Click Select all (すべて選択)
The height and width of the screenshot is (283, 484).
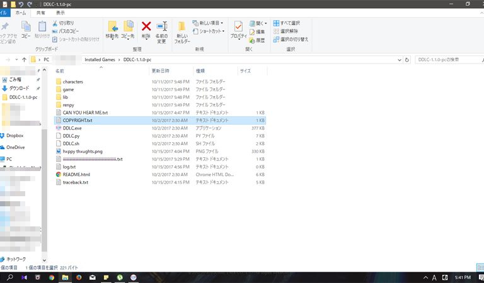coord(287,23)
